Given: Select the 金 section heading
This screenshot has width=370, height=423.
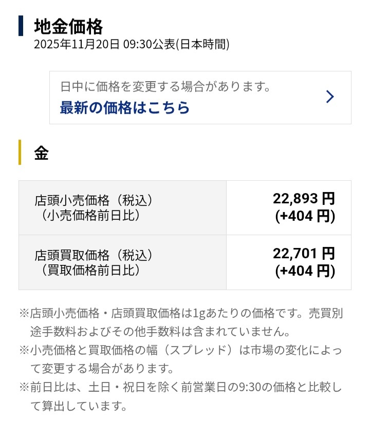Looking at the screenshot, I should (41, 152).
